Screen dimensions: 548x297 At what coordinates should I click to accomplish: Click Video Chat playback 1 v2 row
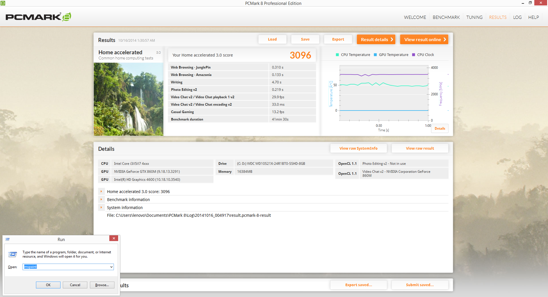(x=242, y=97)
